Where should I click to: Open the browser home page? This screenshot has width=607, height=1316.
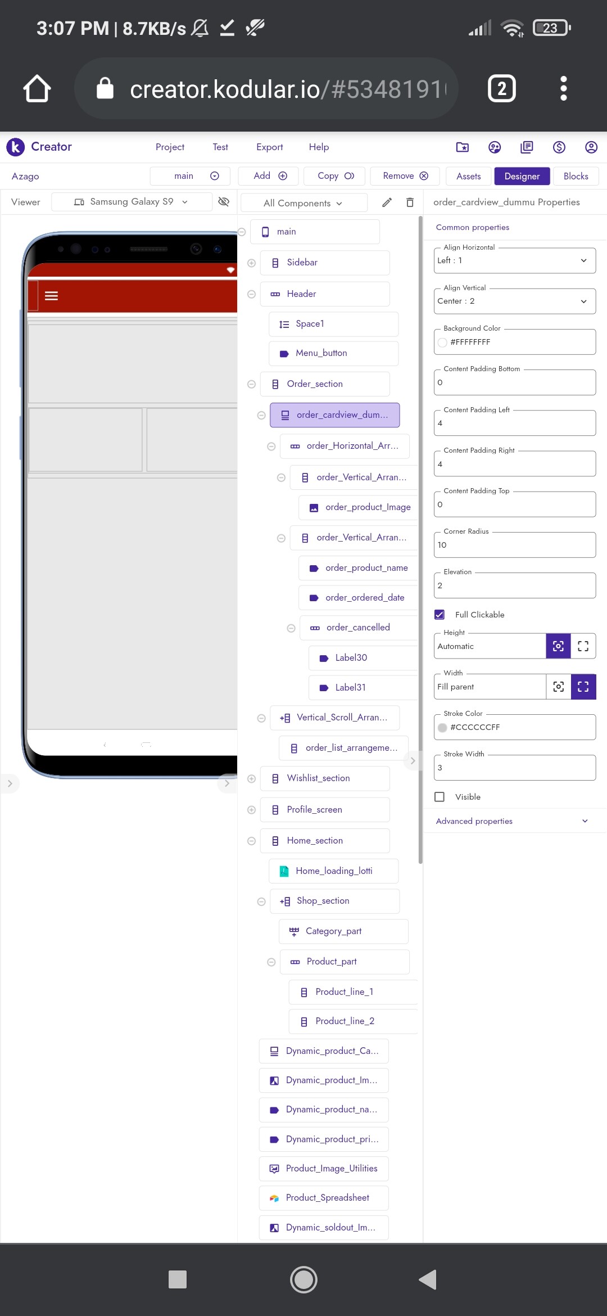coord(37,88)
